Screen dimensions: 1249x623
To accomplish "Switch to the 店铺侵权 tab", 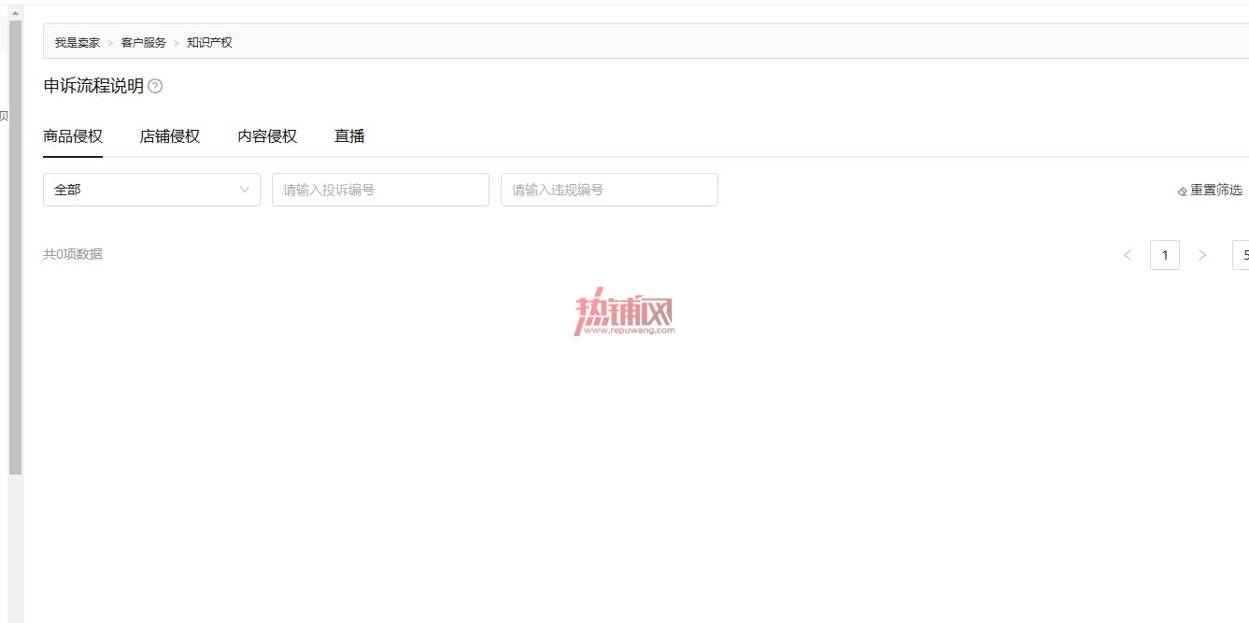I will [x=170, y=136].
